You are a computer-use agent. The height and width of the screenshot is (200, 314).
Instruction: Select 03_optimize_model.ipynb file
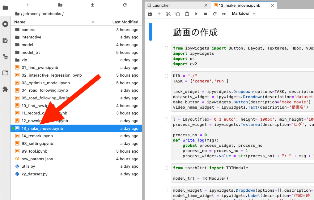(x=76, y=83)
